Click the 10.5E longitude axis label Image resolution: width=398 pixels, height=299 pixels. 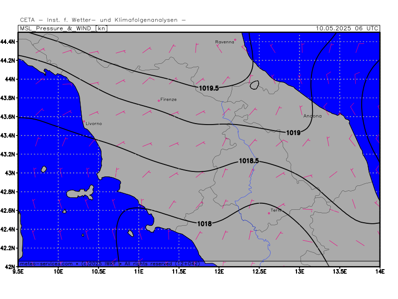click(99, 272)
